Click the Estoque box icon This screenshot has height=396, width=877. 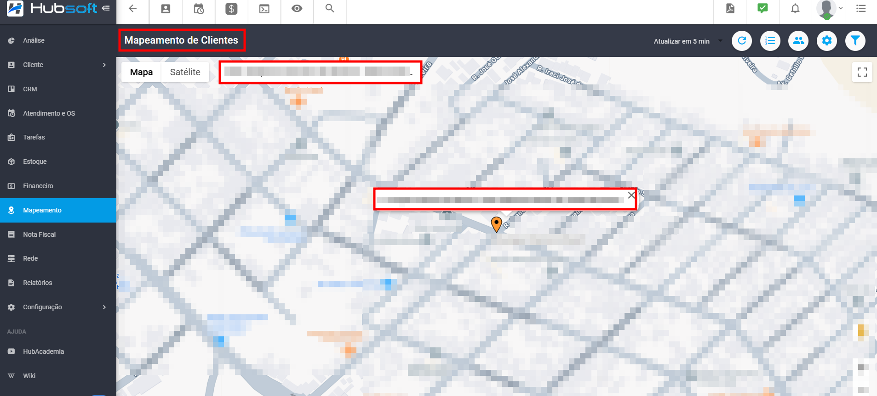(11, 162)
